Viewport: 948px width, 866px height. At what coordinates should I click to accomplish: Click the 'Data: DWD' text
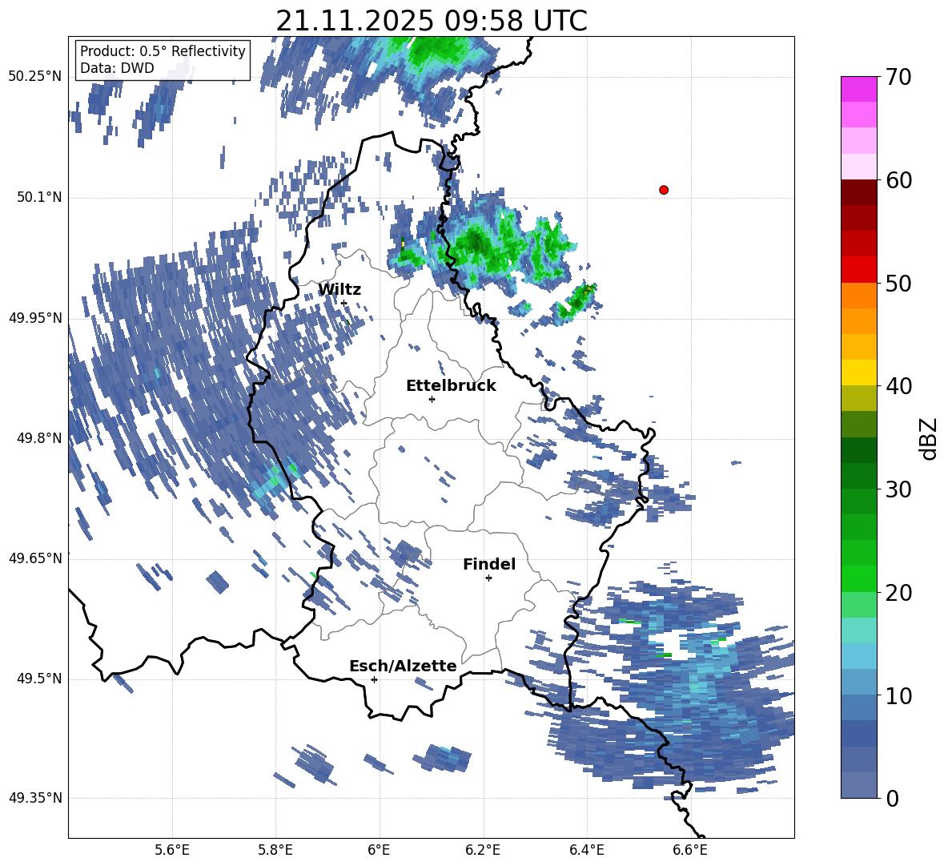pyautogui.click(x=117, y=68)
